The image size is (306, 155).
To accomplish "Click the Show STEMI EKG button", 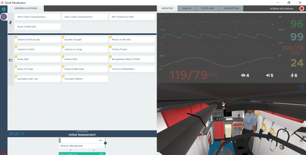I will [x=38, y=27].
